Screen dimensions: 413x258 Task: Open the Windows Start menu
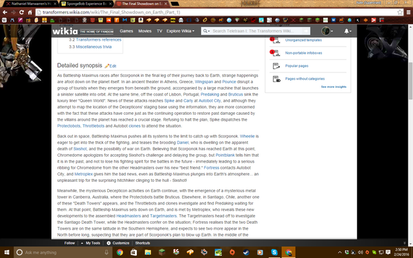coord(6,252)
